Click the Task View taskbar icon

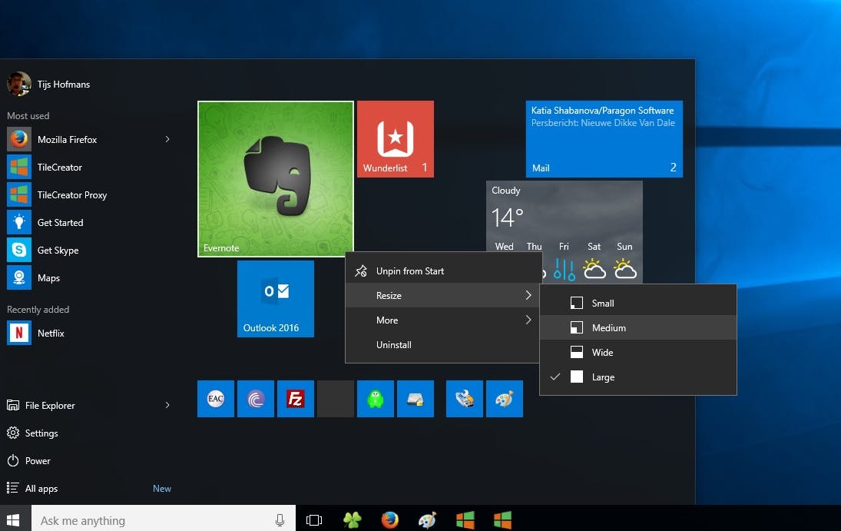314,520
